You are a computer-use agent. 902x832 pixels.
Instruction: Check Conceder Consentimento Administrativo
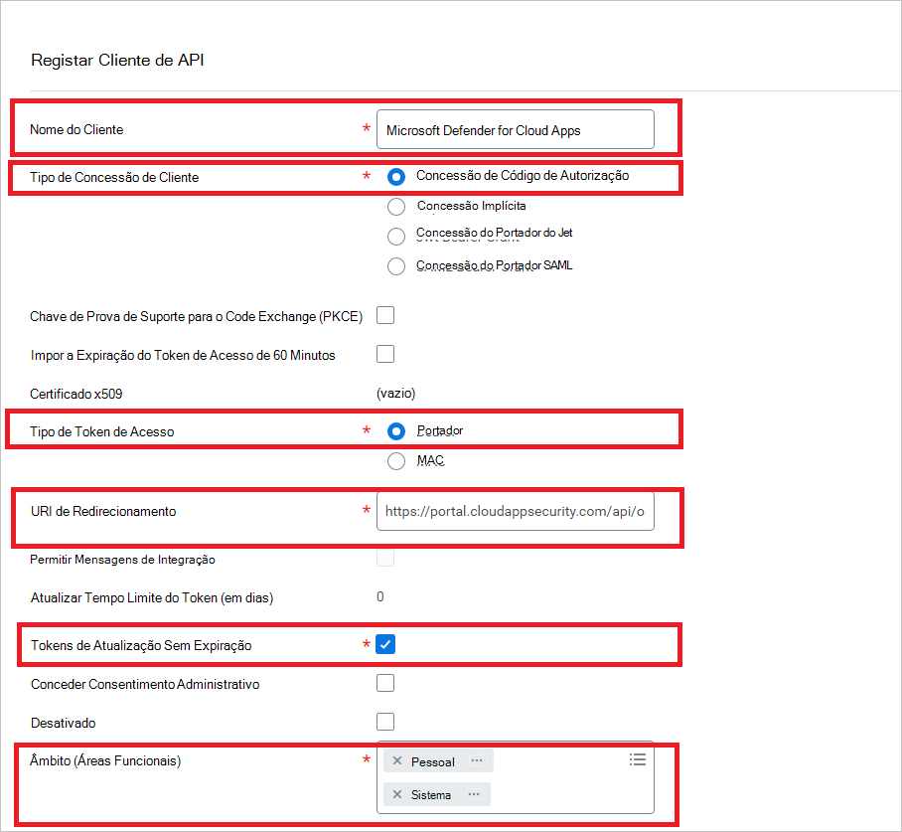coord(384,683)
